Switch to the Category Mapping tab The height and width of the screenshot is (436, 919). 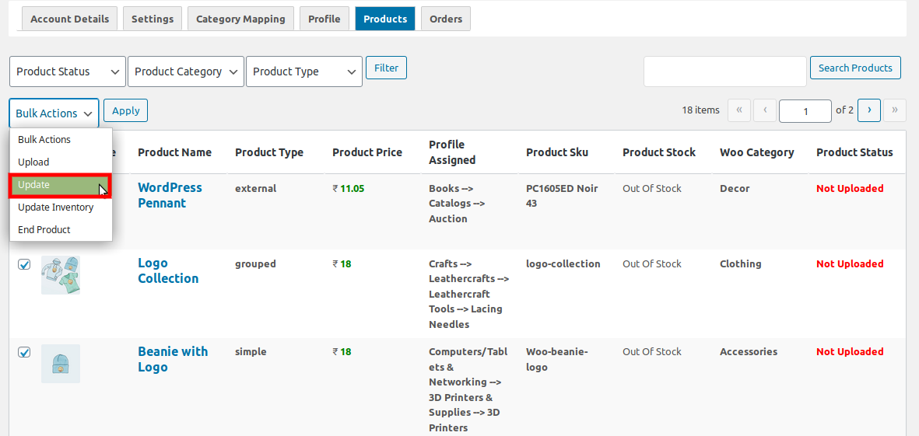tap(240, 19)
